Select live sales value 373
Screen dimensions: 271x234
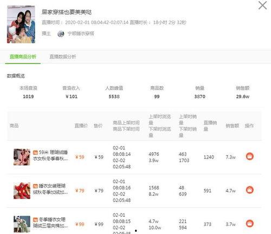click(x=208, y=224)
